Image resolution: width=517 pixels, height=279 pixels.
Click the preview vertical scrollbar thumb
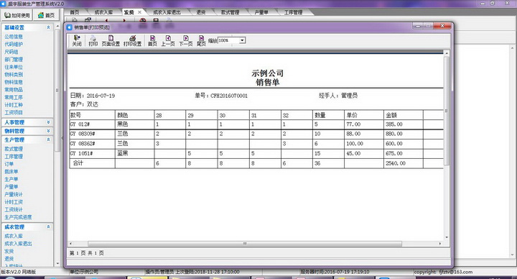(447, 111)
